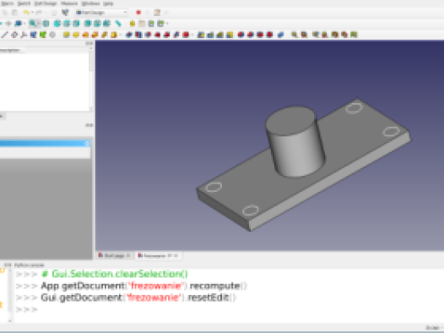Image resolution: width=444 pixels, height=333 pixels.
Task: Set the view to Left
Action: [106, 24]
